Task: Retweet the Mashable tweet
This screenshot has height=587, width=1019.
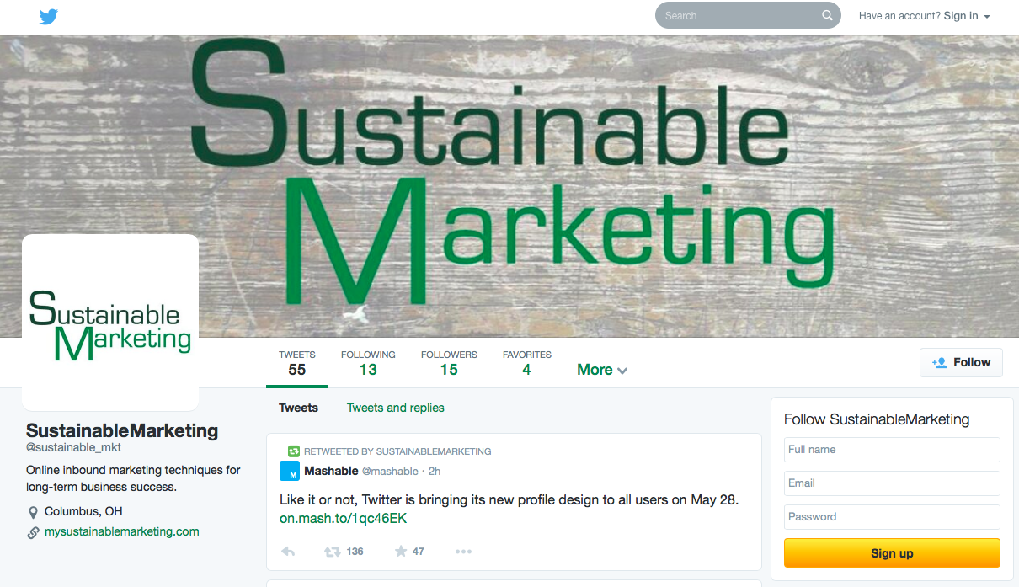Action: click(x=333, y=552)
